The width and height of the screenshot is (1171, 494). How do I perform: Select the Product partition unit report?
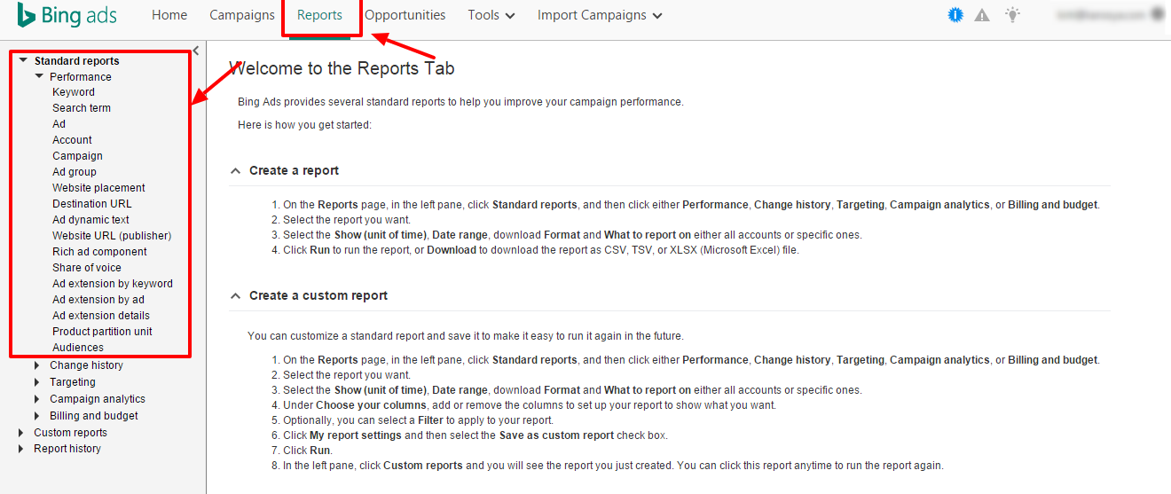102,332
